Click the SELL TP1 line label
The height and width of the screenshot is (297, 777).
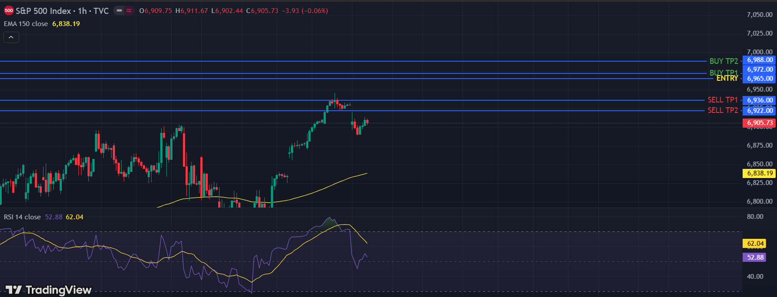pos(723,100)
